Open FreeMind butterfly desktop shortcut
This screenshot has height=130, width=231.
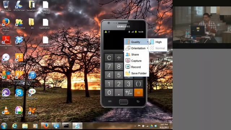(x=32, y=112)
